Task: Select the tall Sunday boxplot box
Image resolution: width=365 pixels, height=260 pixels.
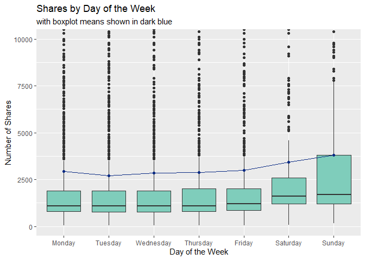Action: 333,179
